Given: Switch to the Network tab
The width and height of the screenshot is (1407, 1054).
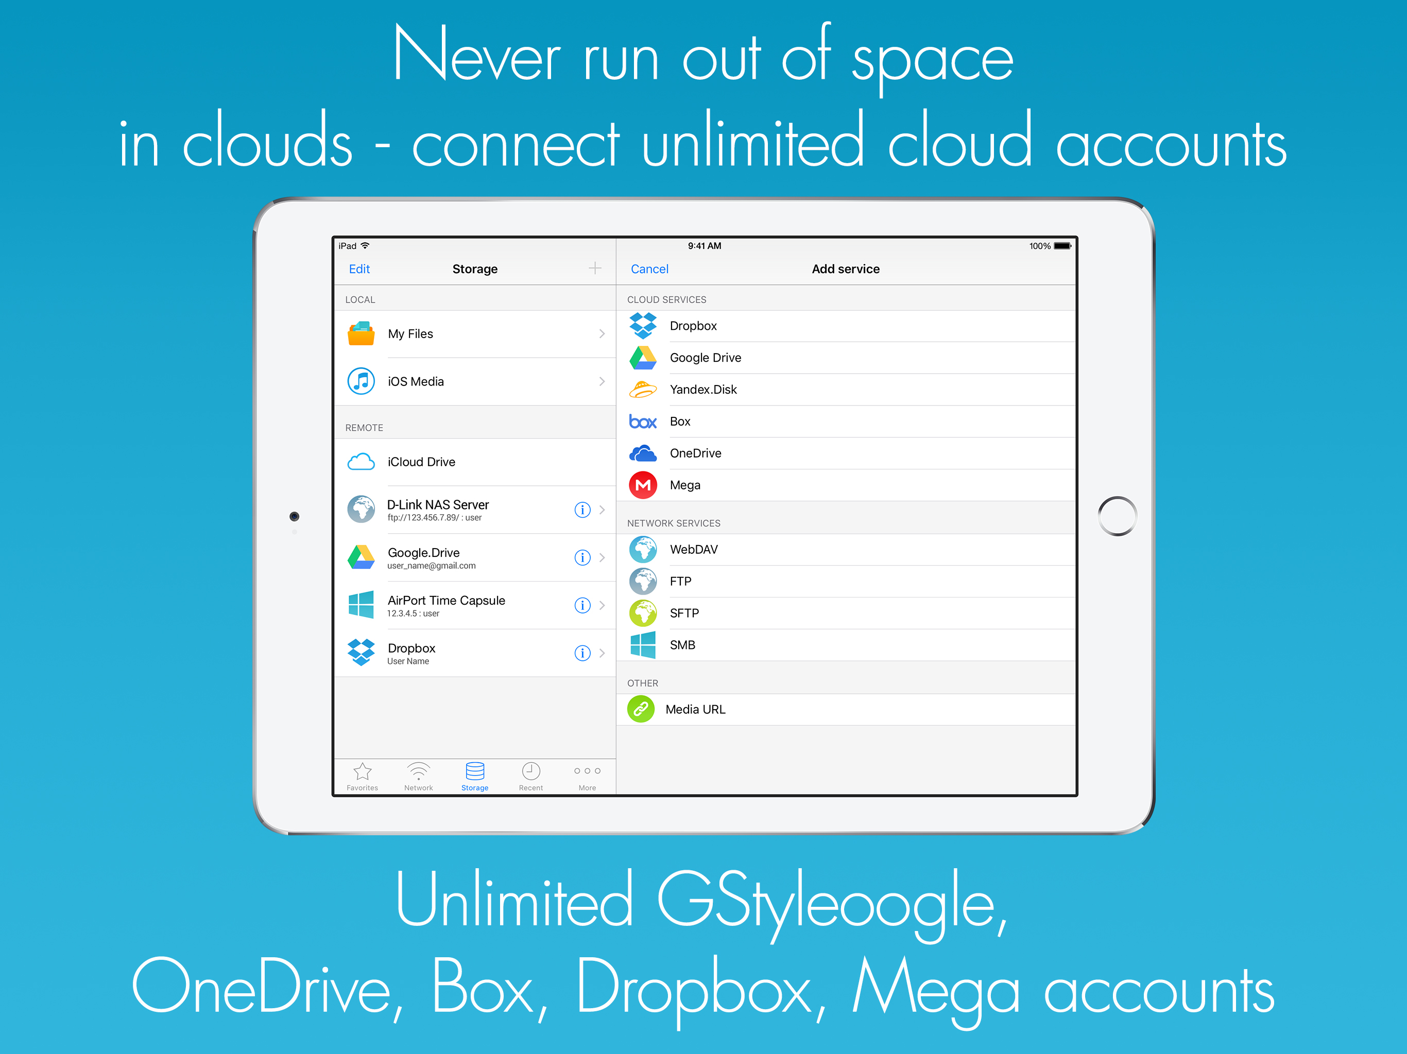Looking at the screenshot, I should tap(418, 777).
